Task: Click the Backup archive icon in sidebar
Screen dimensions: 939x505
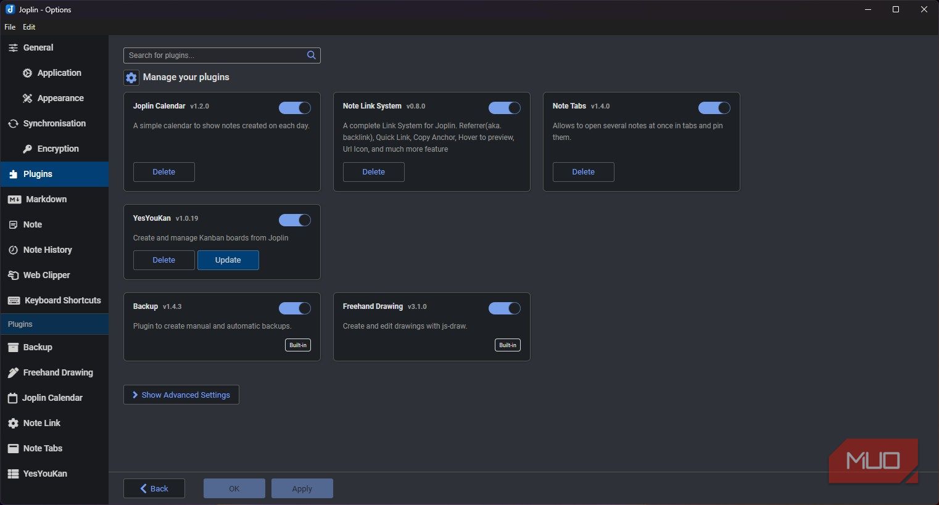Action: click(13, 347)
